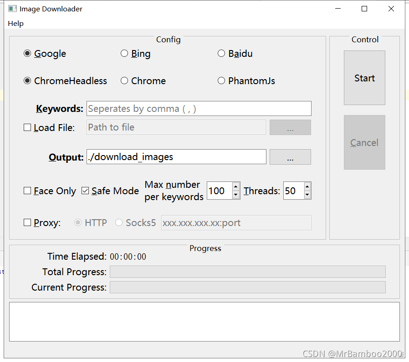409x362 pixels.
Task: Browse for a keywords file
Action: (290, 127)
